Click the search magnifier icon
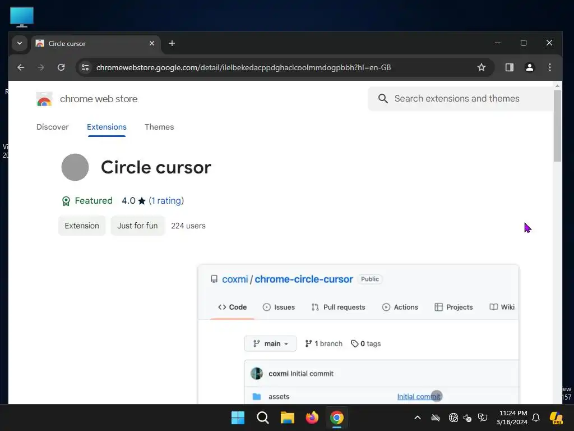Viewport: 574px width, 431px height. click(x=383, y=99)
